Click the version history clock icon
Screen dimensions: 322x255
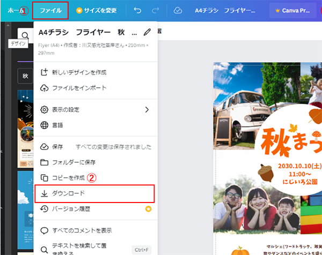pyautogui.click(x=44, y=209)
